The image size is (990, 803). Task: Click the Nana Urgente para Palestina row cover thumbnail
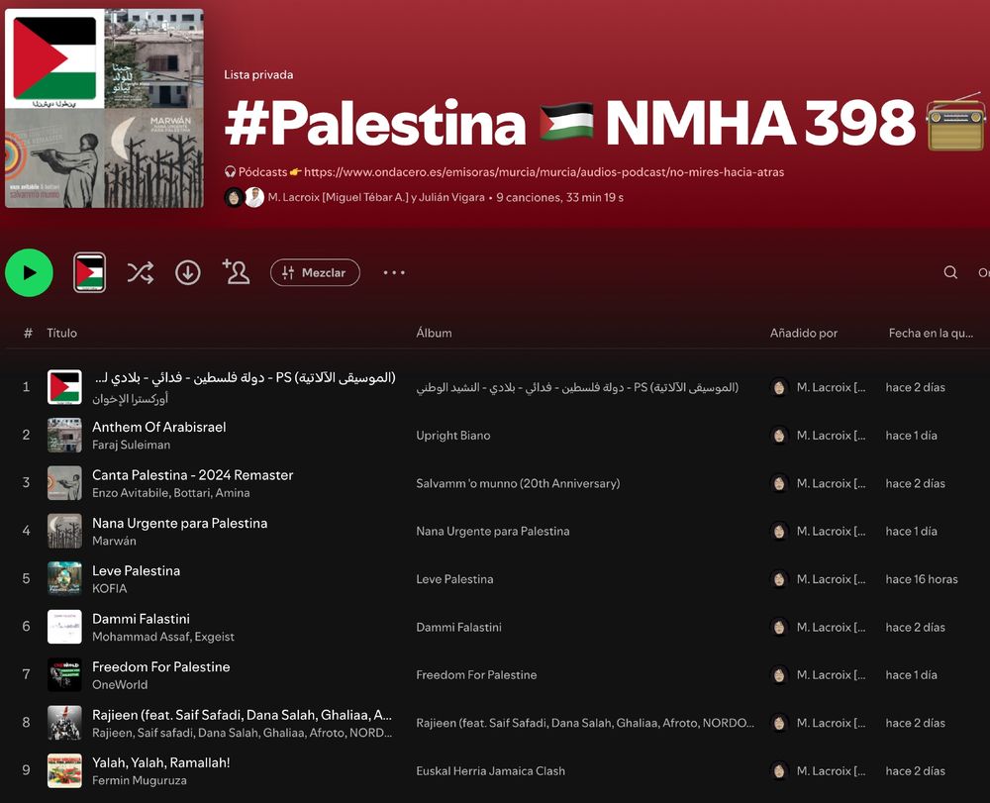click(64, 531)
